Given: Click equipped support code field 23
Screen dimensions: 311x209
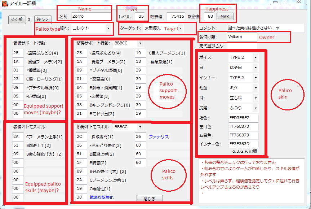Looking at the screenshot, I should [18, 79].
